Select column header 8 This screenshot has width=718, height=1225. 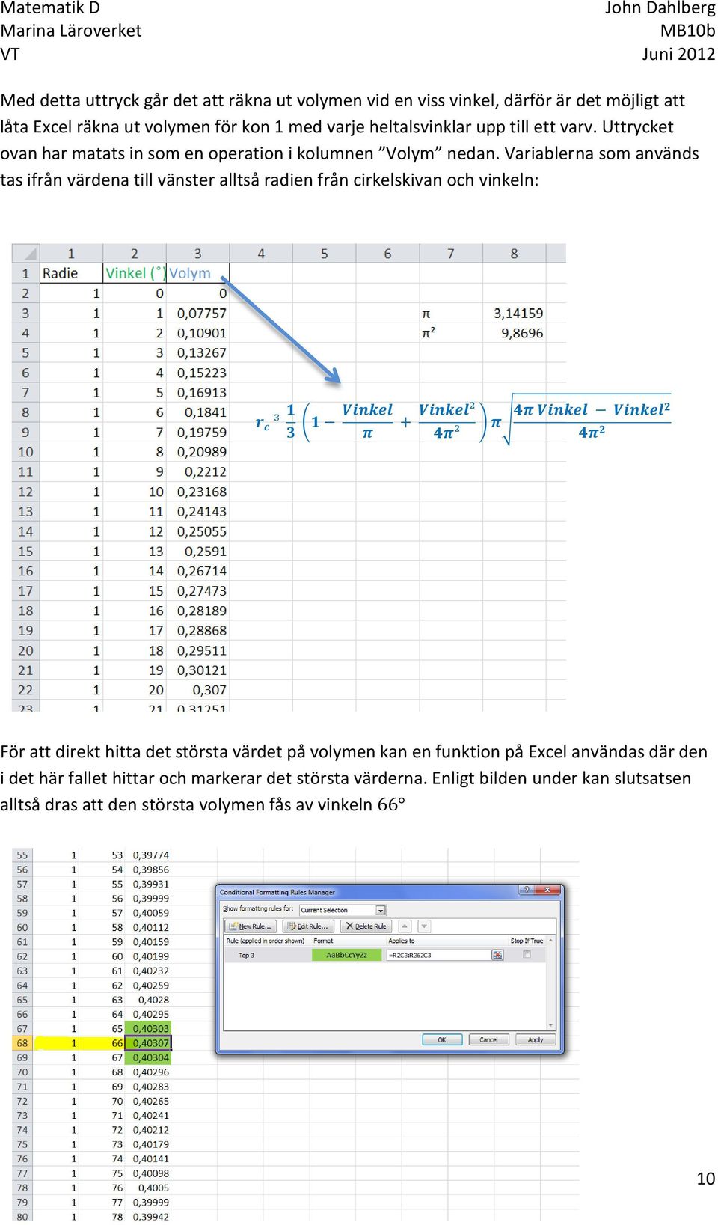point(514,254)
